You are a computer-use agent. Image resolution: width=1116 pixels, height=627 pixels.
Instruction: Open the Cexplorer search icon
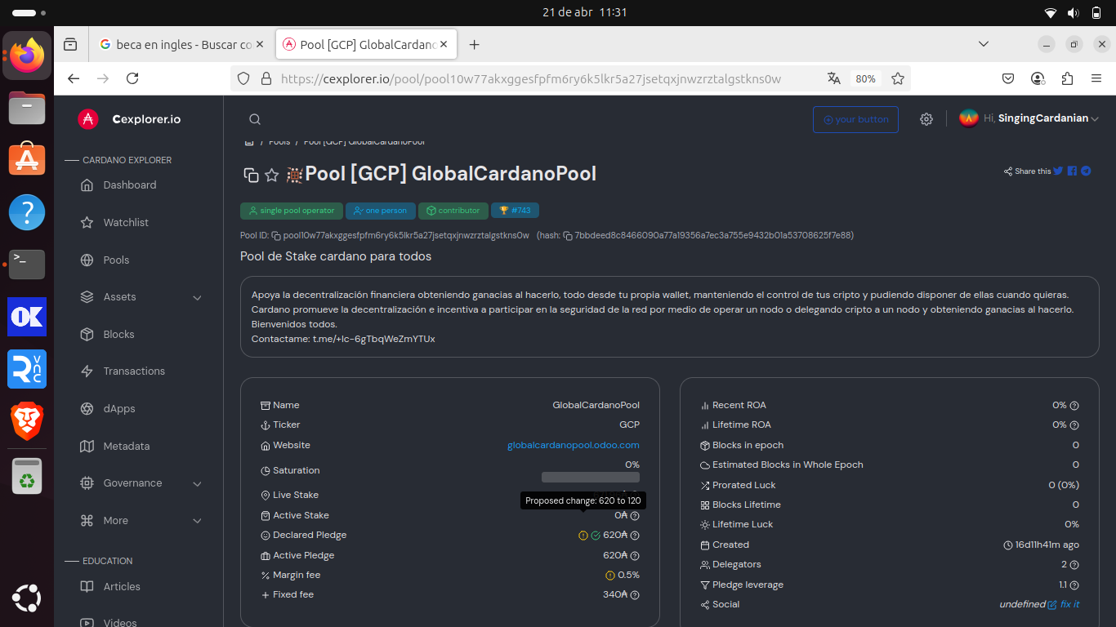pyautogui.click(x=255, y=119)
